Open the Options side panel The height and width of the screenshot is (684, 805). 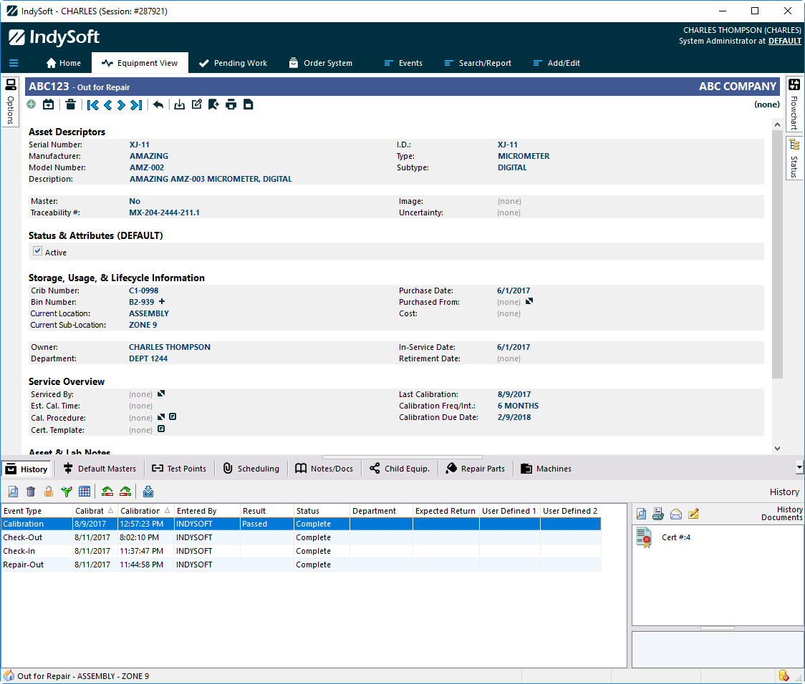pyautogui.click(x=10, y=101)
